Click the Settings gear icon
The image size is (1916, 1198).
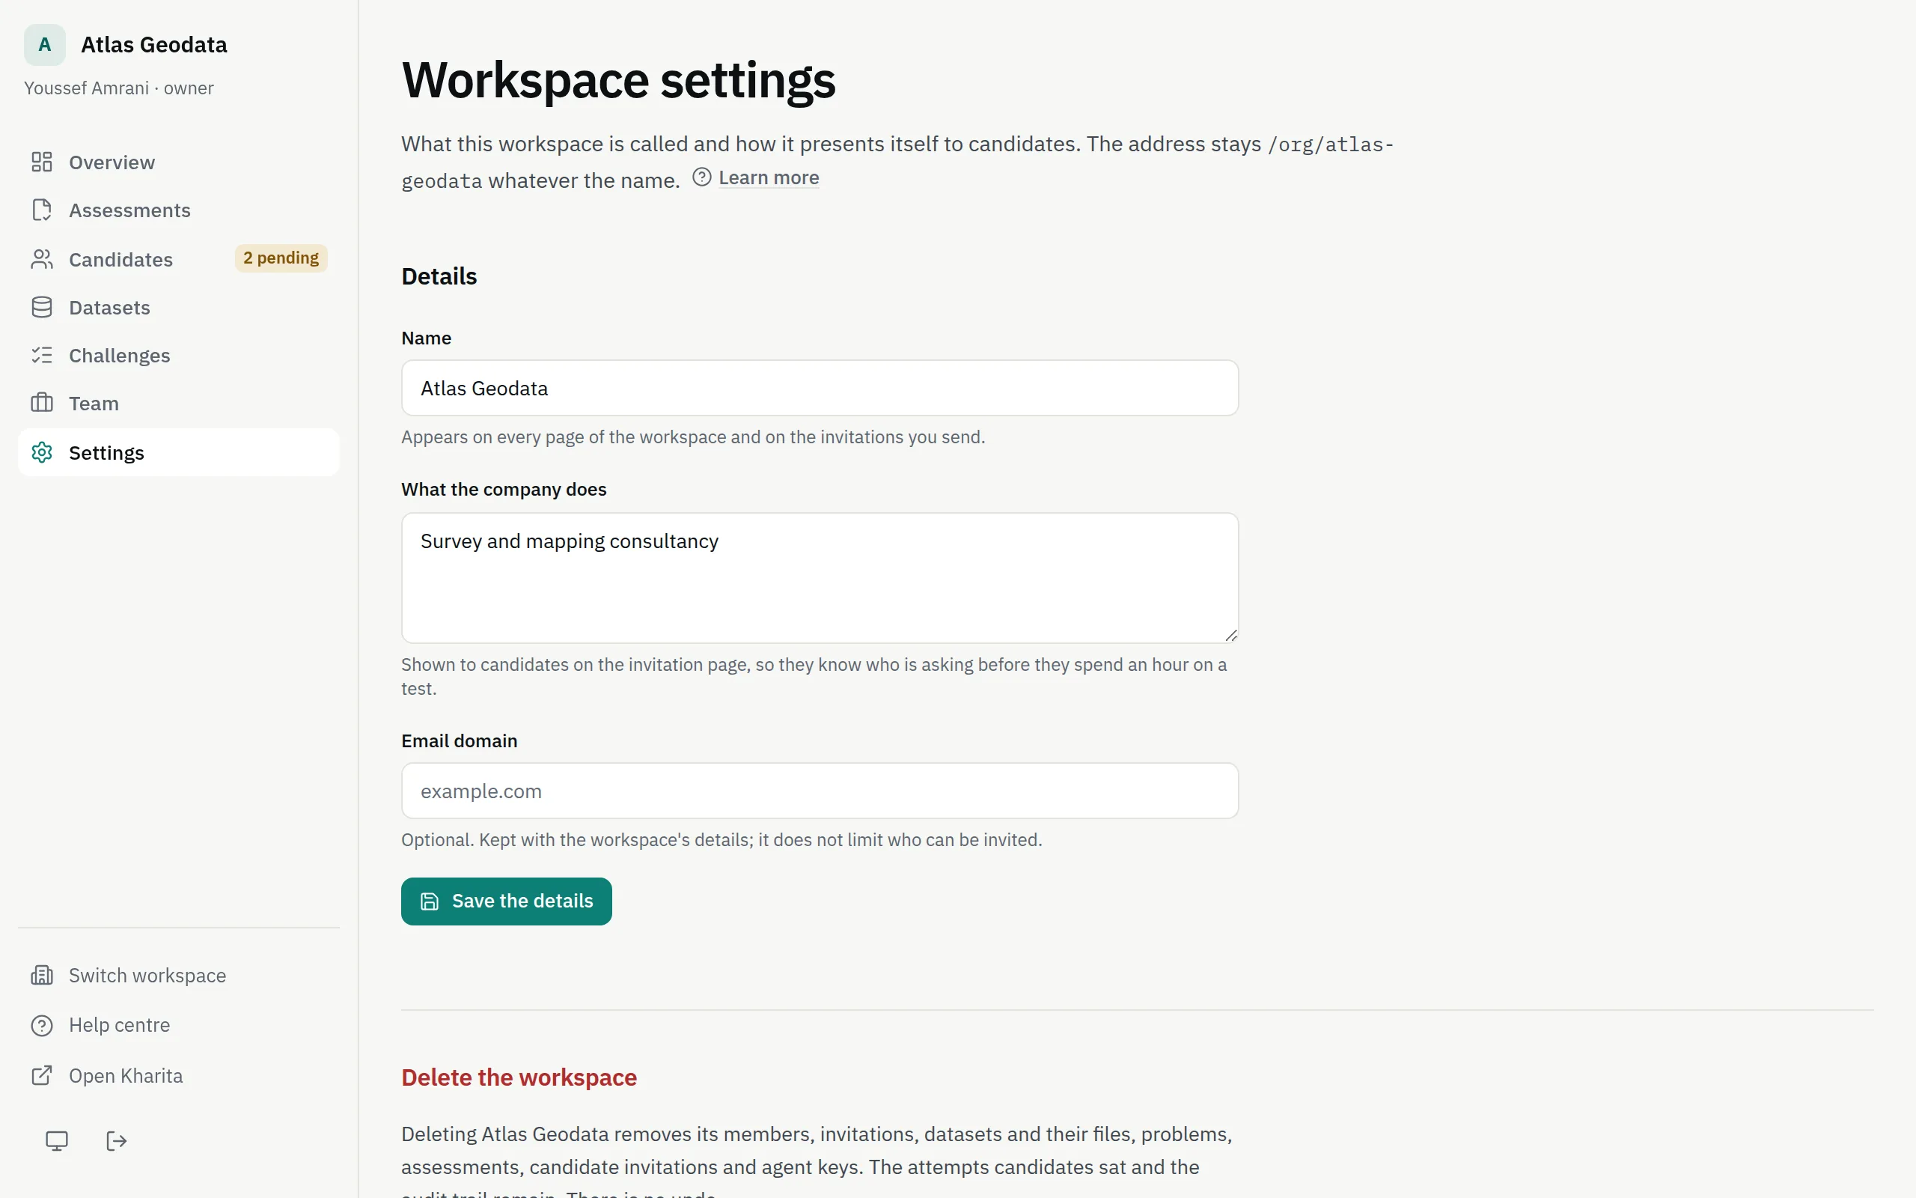(42, 452)
